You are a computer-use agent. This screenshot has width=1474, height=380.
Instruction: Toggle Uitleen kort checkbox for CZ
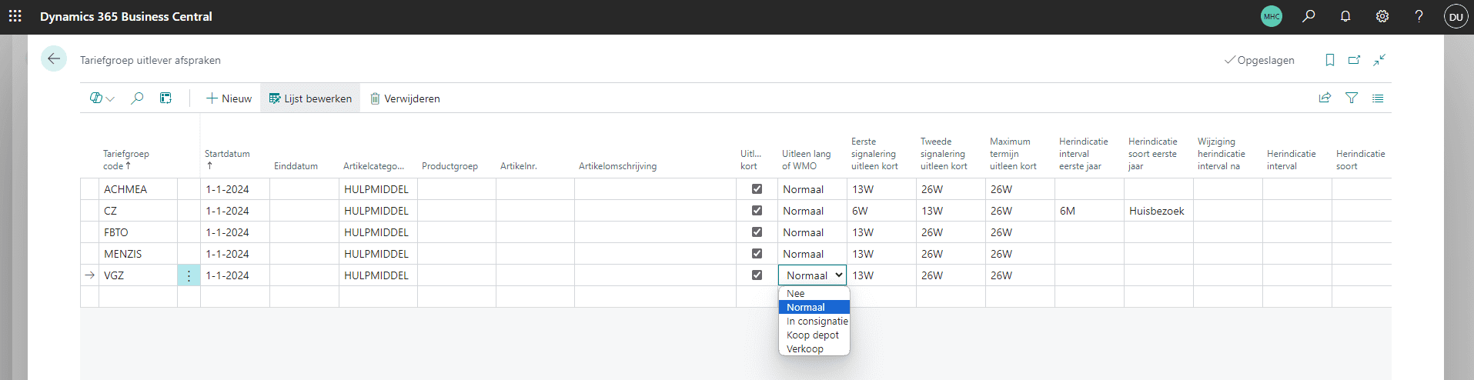tap(757, 211)
